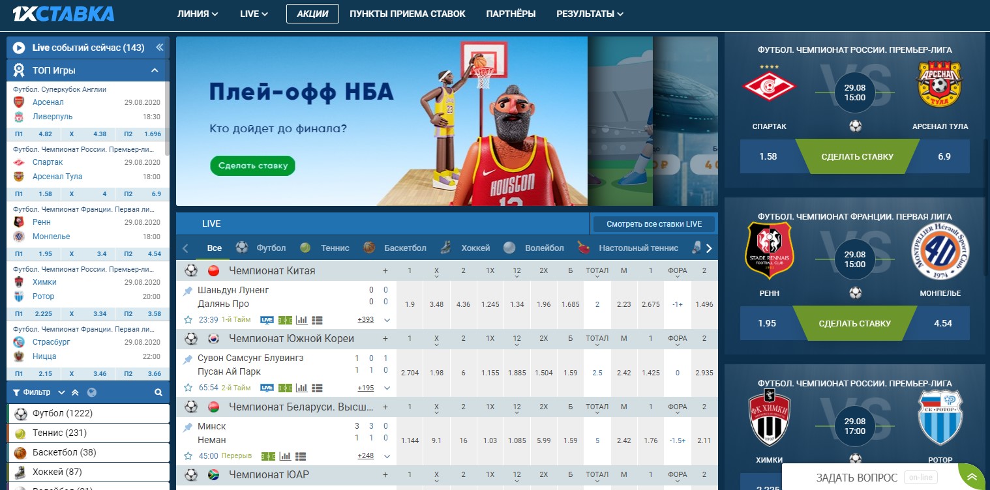
Task: Expand the LIVE menu in the header
Action: pos(254,14)
